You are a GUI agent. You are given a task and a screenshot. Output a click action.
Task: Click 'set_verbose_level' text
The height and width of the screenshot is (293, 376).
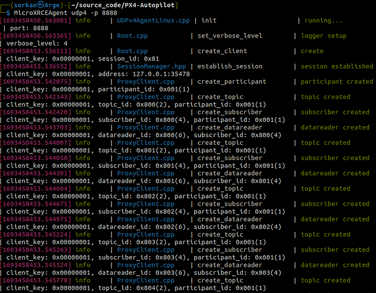pyautogui.click(x=230, y=36)
